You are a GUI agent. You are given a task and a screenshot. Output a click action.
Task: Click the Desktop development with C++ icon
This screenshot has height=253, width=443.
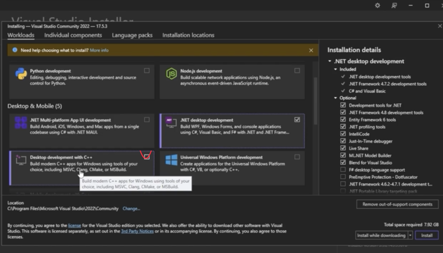coord(21,160)
